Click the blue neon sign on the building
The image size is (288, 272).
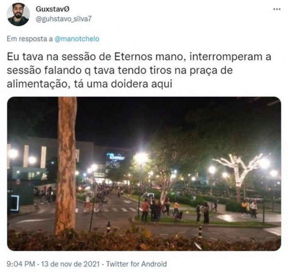[x=115, y=157]
